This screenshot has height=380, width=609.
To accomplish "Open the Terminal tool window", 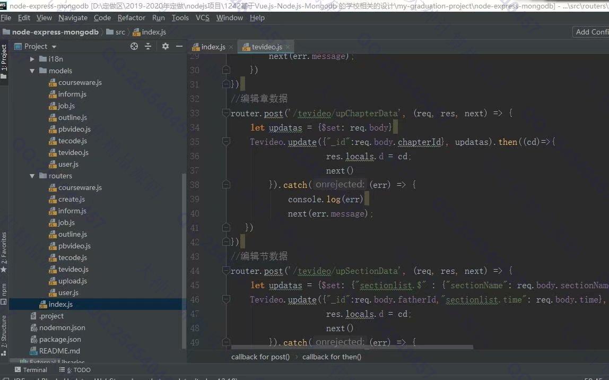I will pyautogui.click(x=31, y=370).
